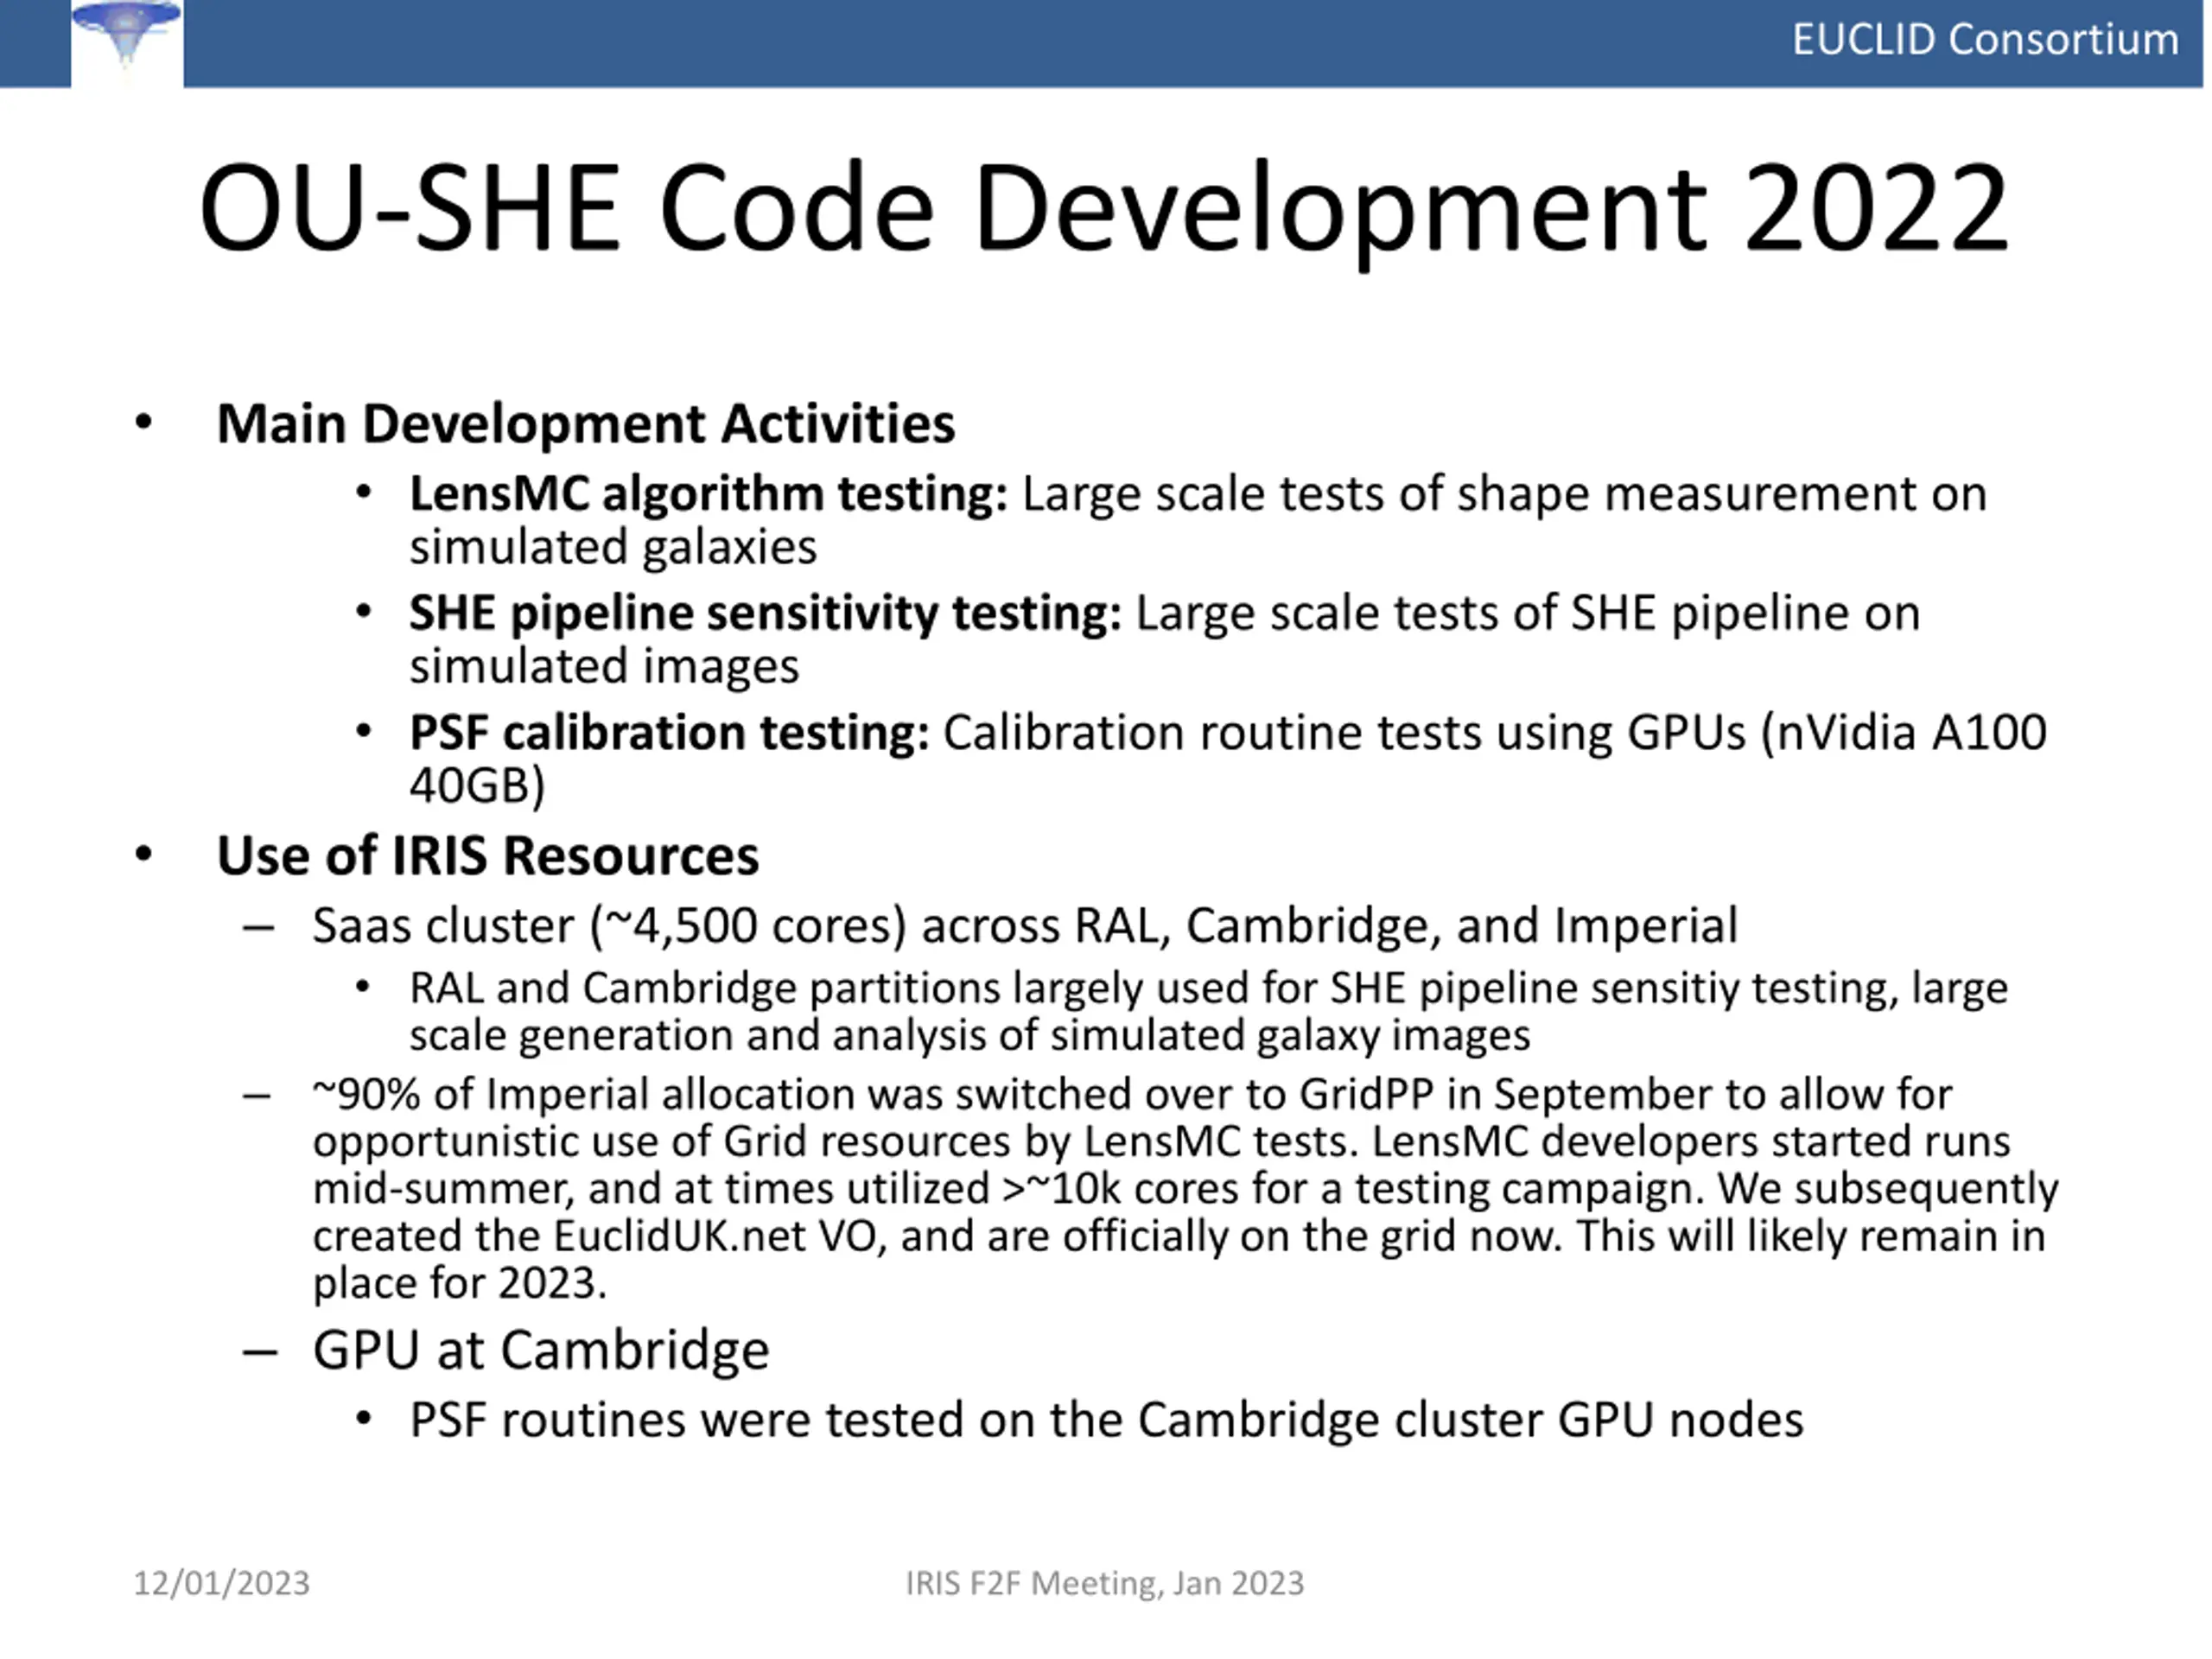The image size is (2212, 1659).
Task: Click the EUCLID Consortium header text
Action: 1984,40
